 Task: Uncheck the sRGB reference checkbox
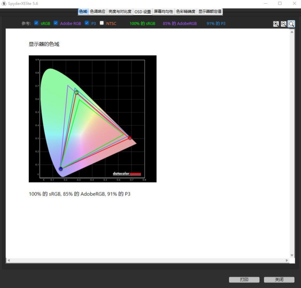(x=36, y=23)
